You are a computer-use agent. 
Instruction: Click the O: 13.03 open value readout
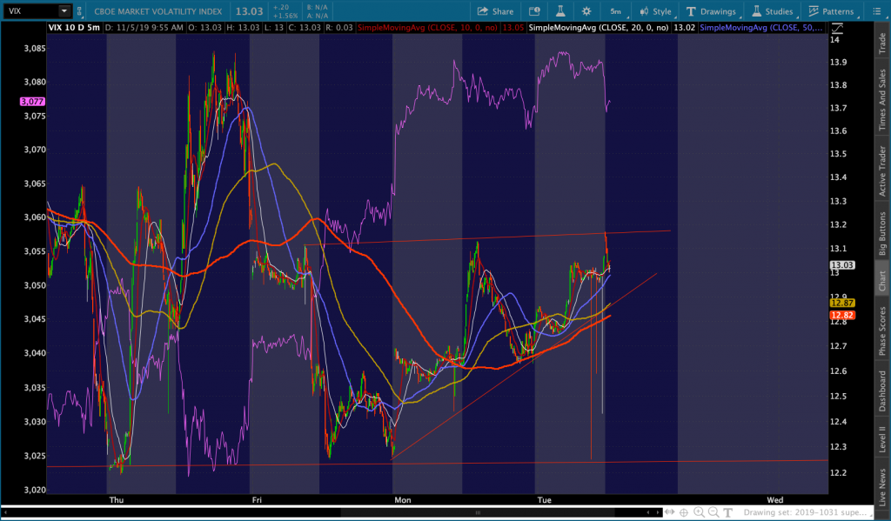click(x=204, y=27)
